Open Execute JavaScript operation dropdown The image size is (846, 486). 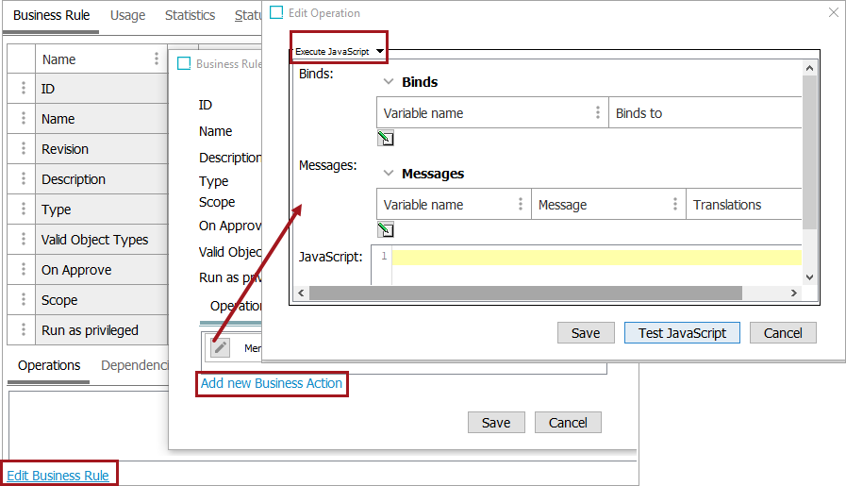[x=340, y=51]
